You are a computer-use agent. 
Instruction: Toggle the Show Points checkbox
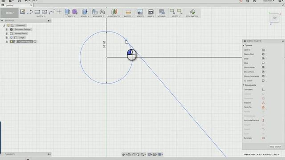coord(263,72)
